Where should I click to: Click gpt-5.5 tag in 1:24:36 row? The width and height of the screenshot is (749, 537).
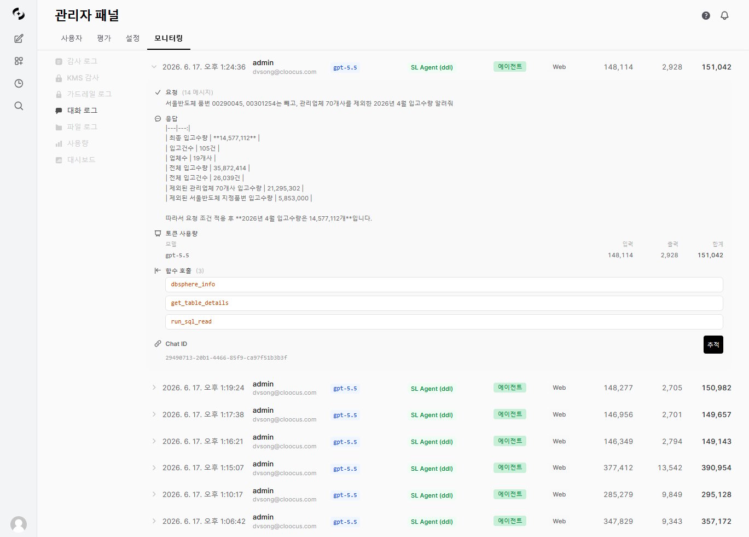tap(345, 68)
